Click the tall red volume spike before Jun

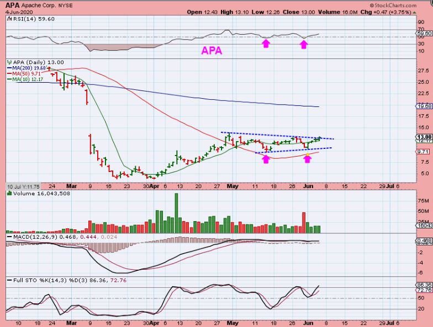point(304,223)
